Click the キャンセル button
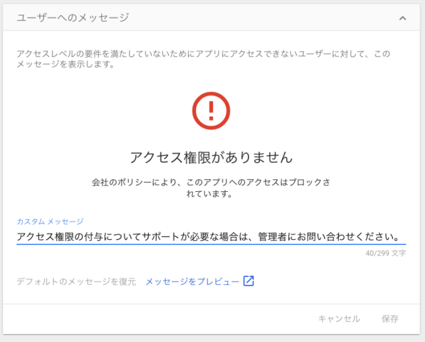This screenshot has height=342, width=425. [339, 319]
